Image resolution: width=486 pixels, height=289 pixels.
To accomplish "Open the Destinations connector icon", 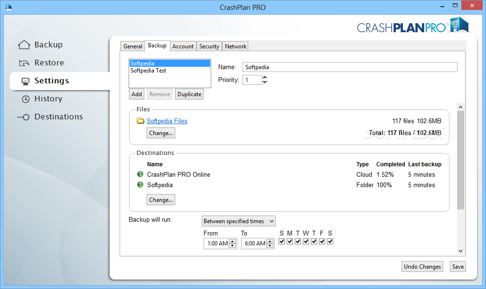I will click(x=23, y=117).
